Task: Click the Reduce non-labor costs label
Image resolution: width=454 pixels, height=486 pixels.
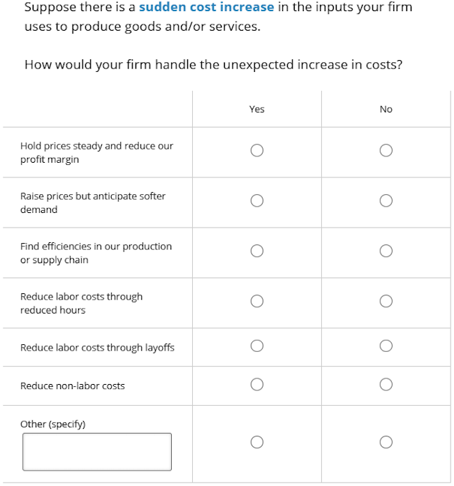Action: [x=73, y=386]
